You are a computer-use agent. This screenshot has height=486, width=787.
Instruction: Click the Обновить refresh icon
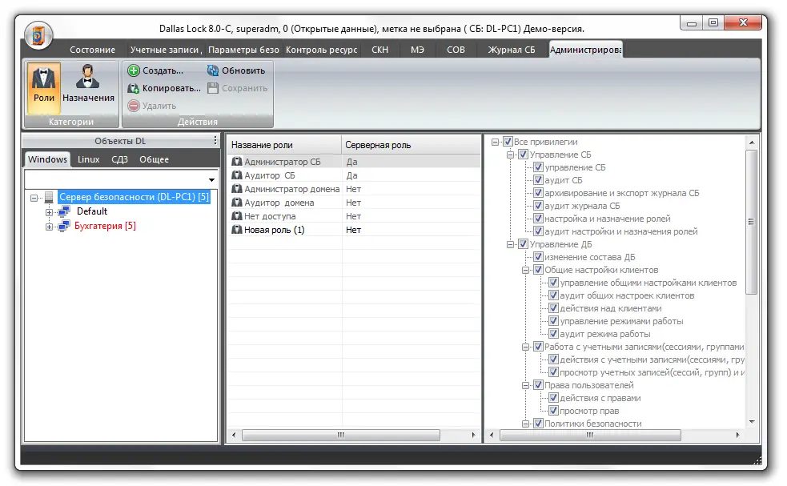[213, 70]
